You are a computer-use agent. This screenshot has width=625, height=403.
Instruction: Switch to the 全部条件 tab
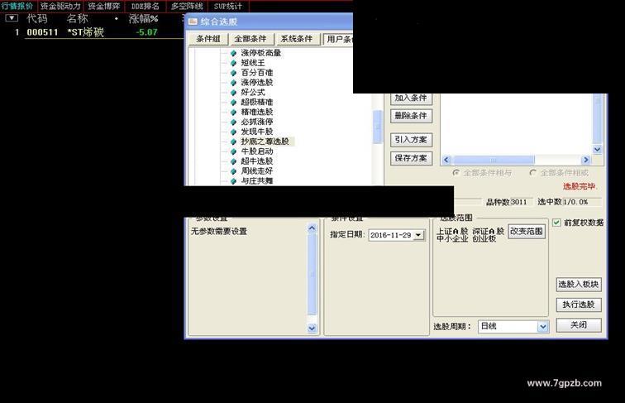point(250,39)
